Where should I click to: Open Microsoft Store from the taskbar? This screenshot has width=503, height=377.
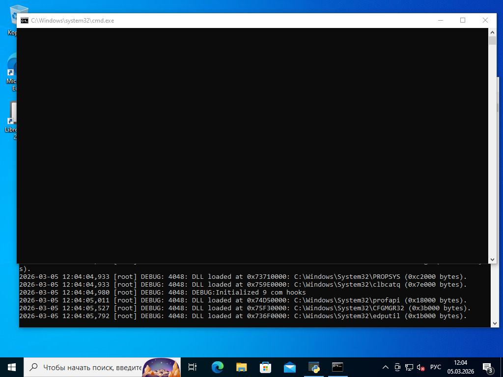point(265,367)
